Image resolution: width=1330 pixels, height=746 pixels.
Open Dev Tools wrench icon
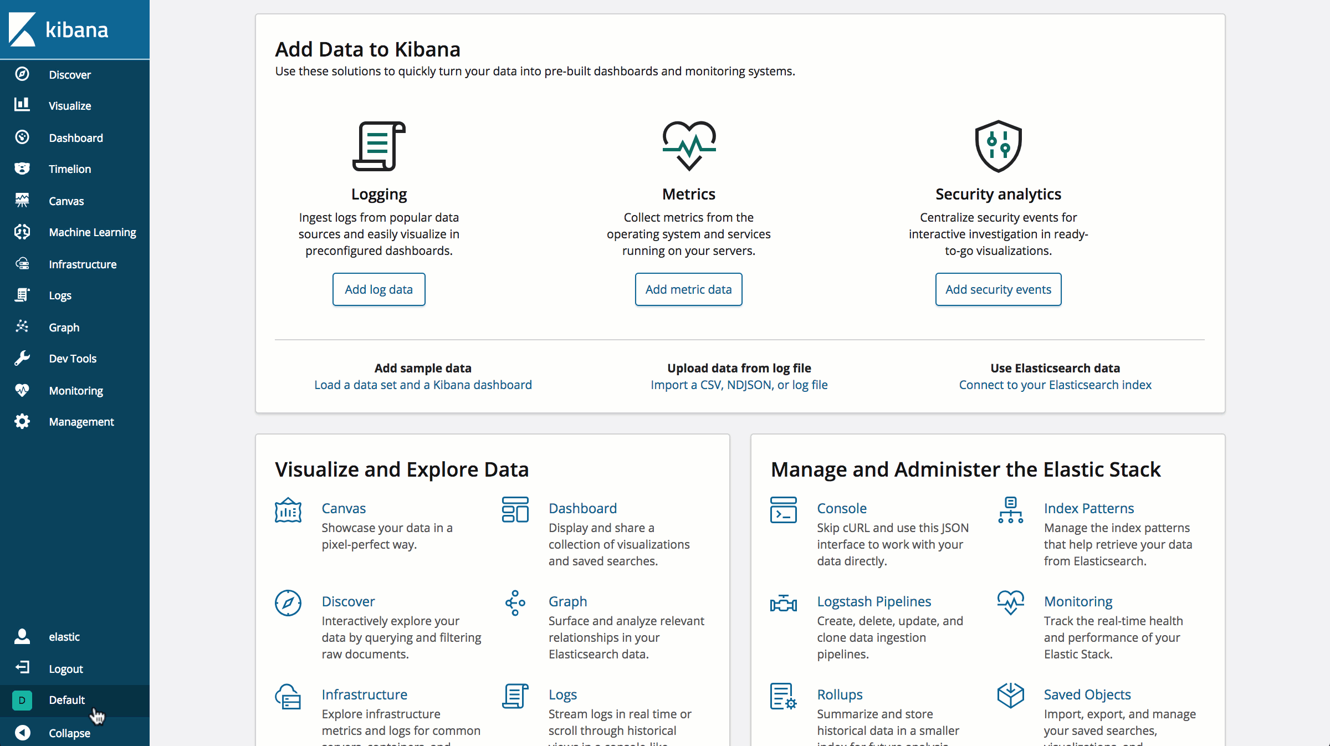click(22, 358)
